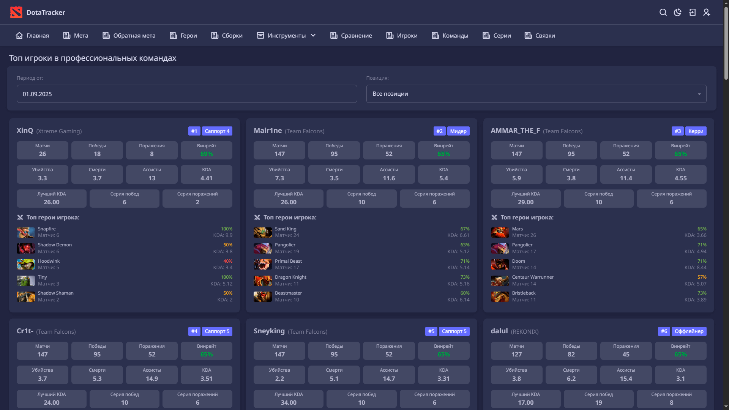Click the Dragon Knight hero icon
Image resolution: width=729 pixels, height=410 pixels.
(x=263, y=281)
